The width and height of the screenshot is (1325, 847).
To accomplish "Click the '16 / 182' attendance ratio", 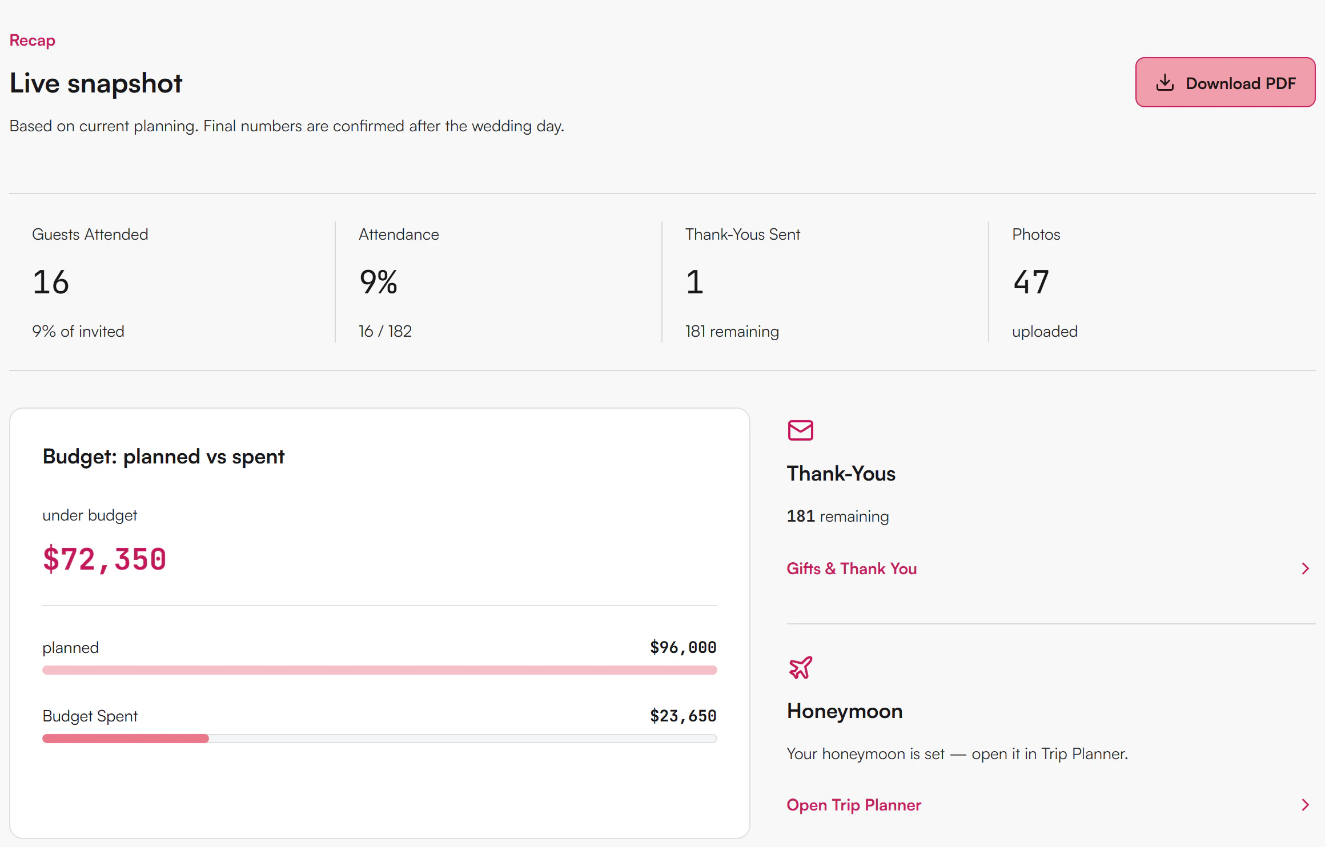I will click(386, 331).
